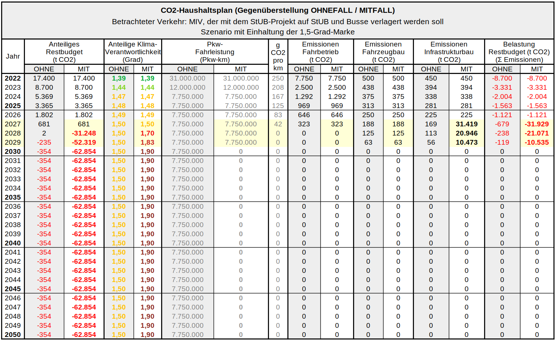556x341 pixels.
Task: Select the red value '-31.929'
Action: point(537,124)
